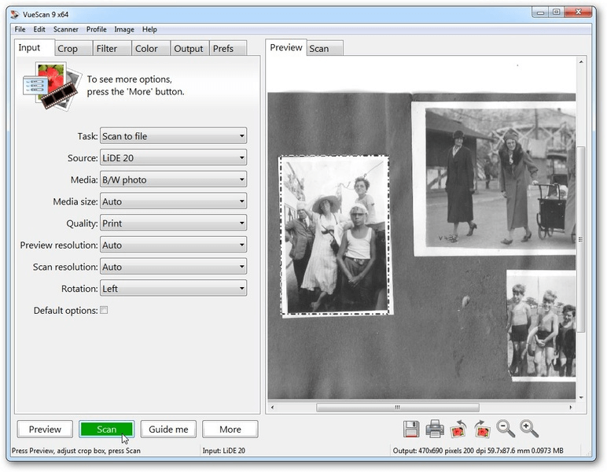
Task: Expand the Media B/W photo dropdown
Action: click(x=173, y=179)
